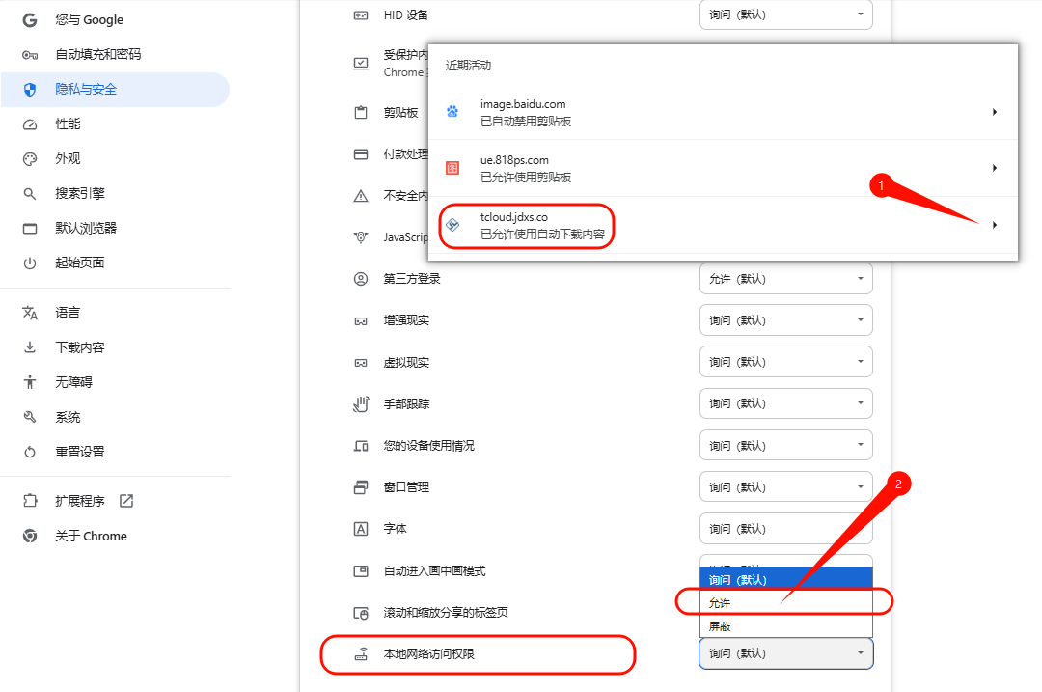Click the shield icon for 隐私与安全

[30, 90]
